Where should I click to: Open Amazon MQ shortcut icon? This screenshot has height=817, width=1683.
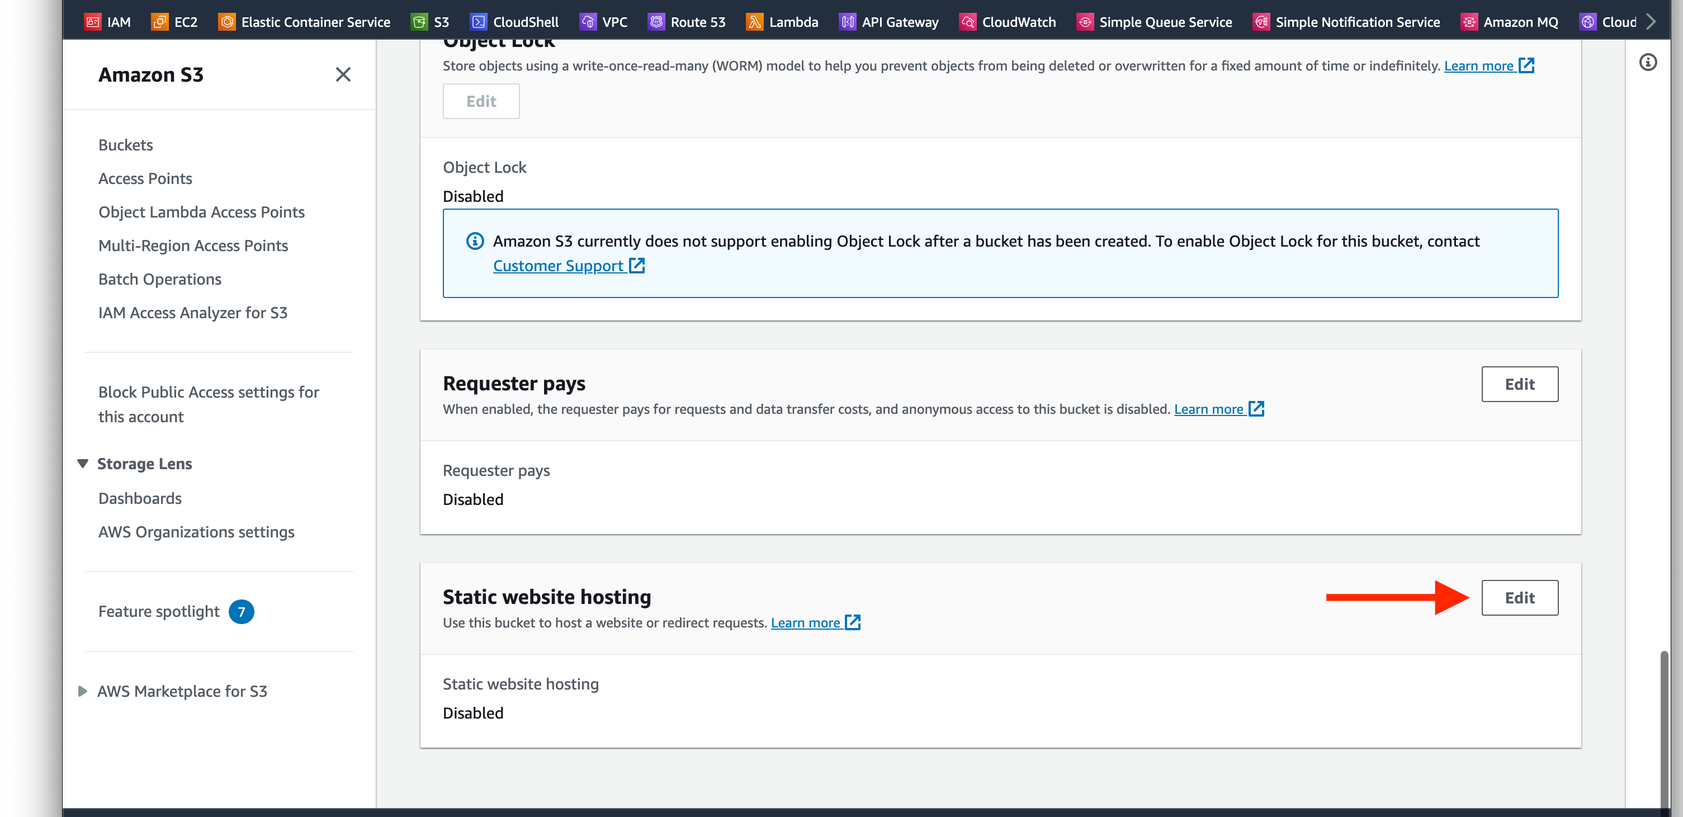tap(1469, 22)
